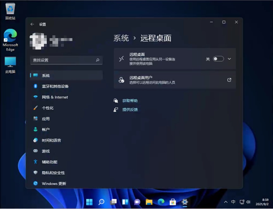Select 回收站 desktop icon
The image size is (273, 209).
[x=10, y=11]
